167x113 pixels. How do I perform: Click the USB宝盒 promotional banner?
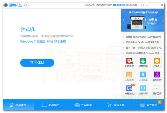click(x=143, y=20)
